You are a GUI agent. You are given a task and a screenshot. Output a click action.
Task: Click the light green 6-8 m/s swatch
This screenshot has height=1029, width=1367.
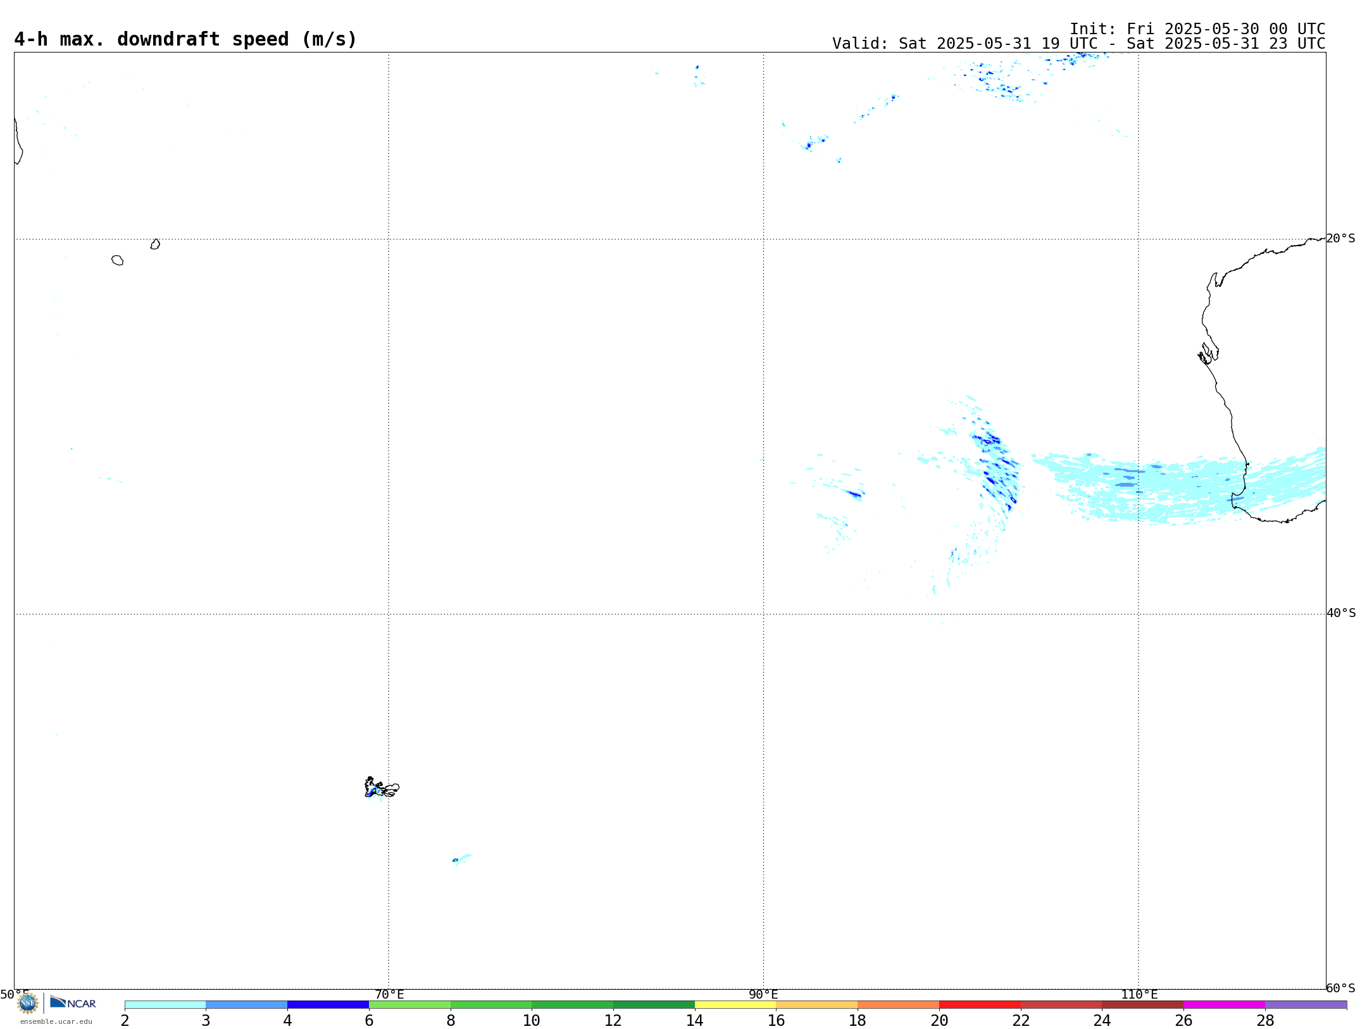409,1005
